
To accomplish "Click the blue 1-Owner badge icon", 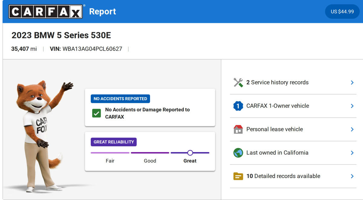I will [x=238, y=106].
